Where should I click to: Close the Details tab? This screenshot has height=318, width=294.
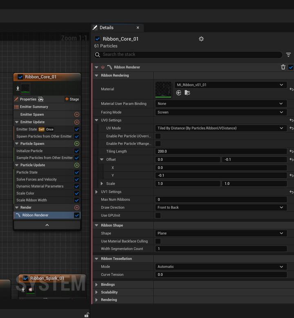tap(138, 27)
